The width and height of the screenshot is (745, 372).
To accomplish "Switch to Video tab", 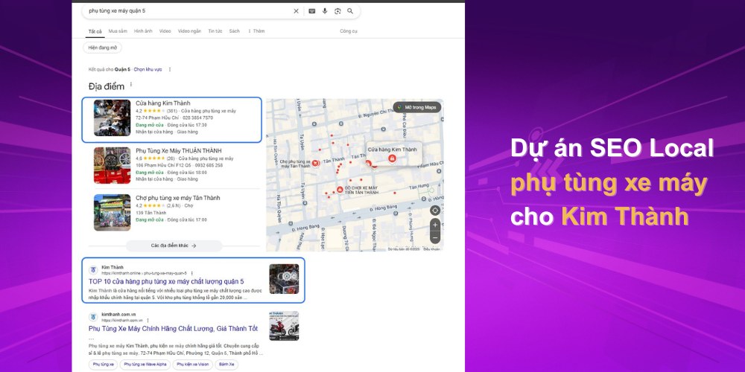I will click(x=165, y=31).
